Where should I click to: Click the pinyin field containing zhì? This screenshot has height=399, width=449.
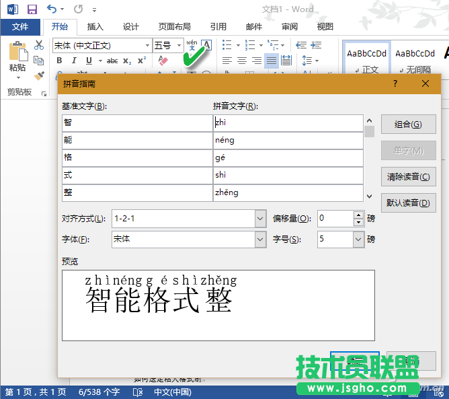[x=288, y=122]
